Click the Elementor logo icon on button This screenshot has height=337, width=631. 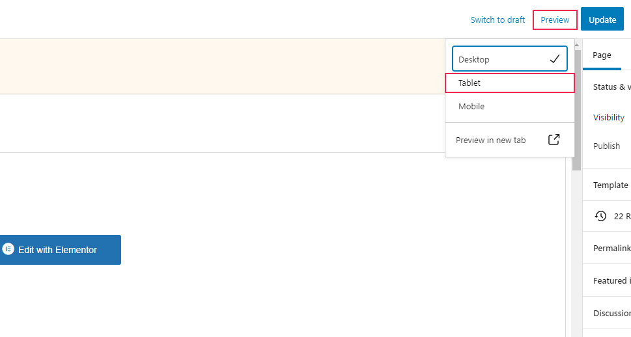coord(8,249)
